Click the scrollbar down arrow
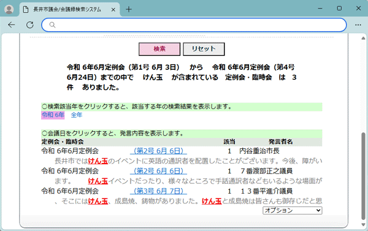 (x=363, y=225)
